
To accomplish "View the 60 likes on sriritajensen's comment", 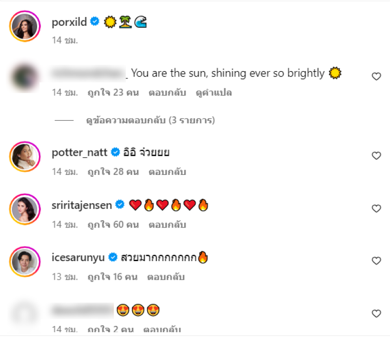I will click(113, 225).
